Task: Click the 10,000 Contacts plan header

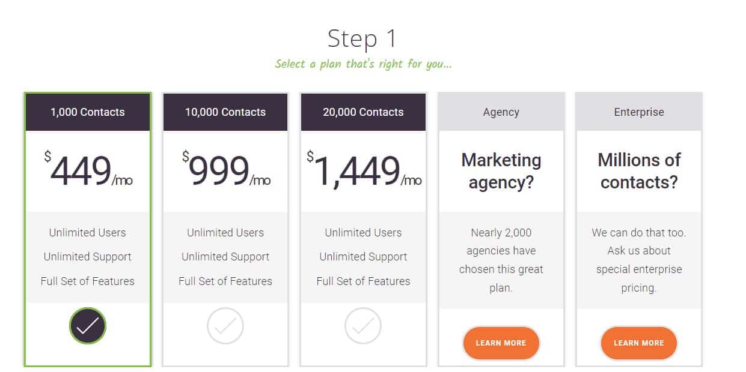Action: 225,112
